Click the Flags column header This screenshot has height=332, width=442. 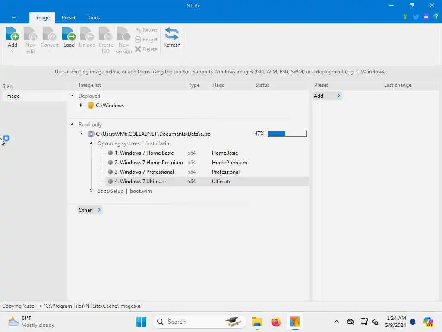(x=218, y=85)
